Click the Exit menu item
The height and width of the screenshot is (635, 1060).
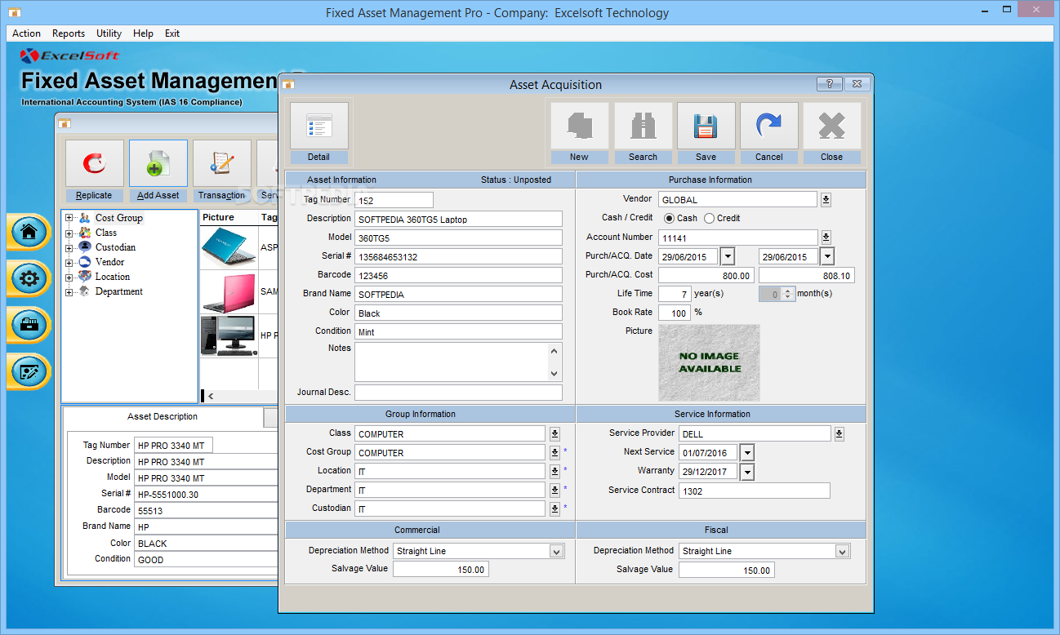tap(172, 33)
